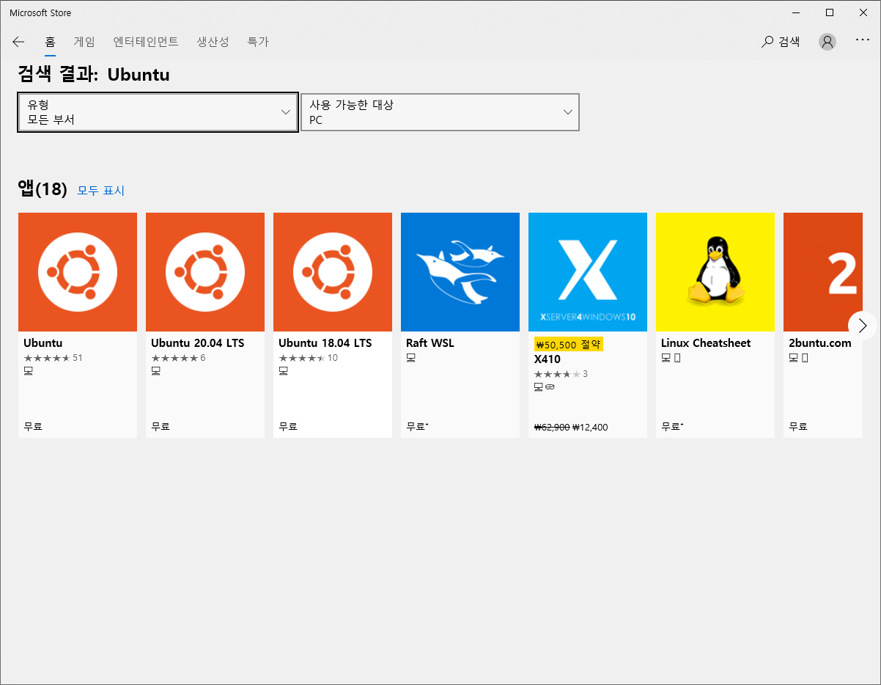
Task: Go back with the back arrow
Action: 18,42
